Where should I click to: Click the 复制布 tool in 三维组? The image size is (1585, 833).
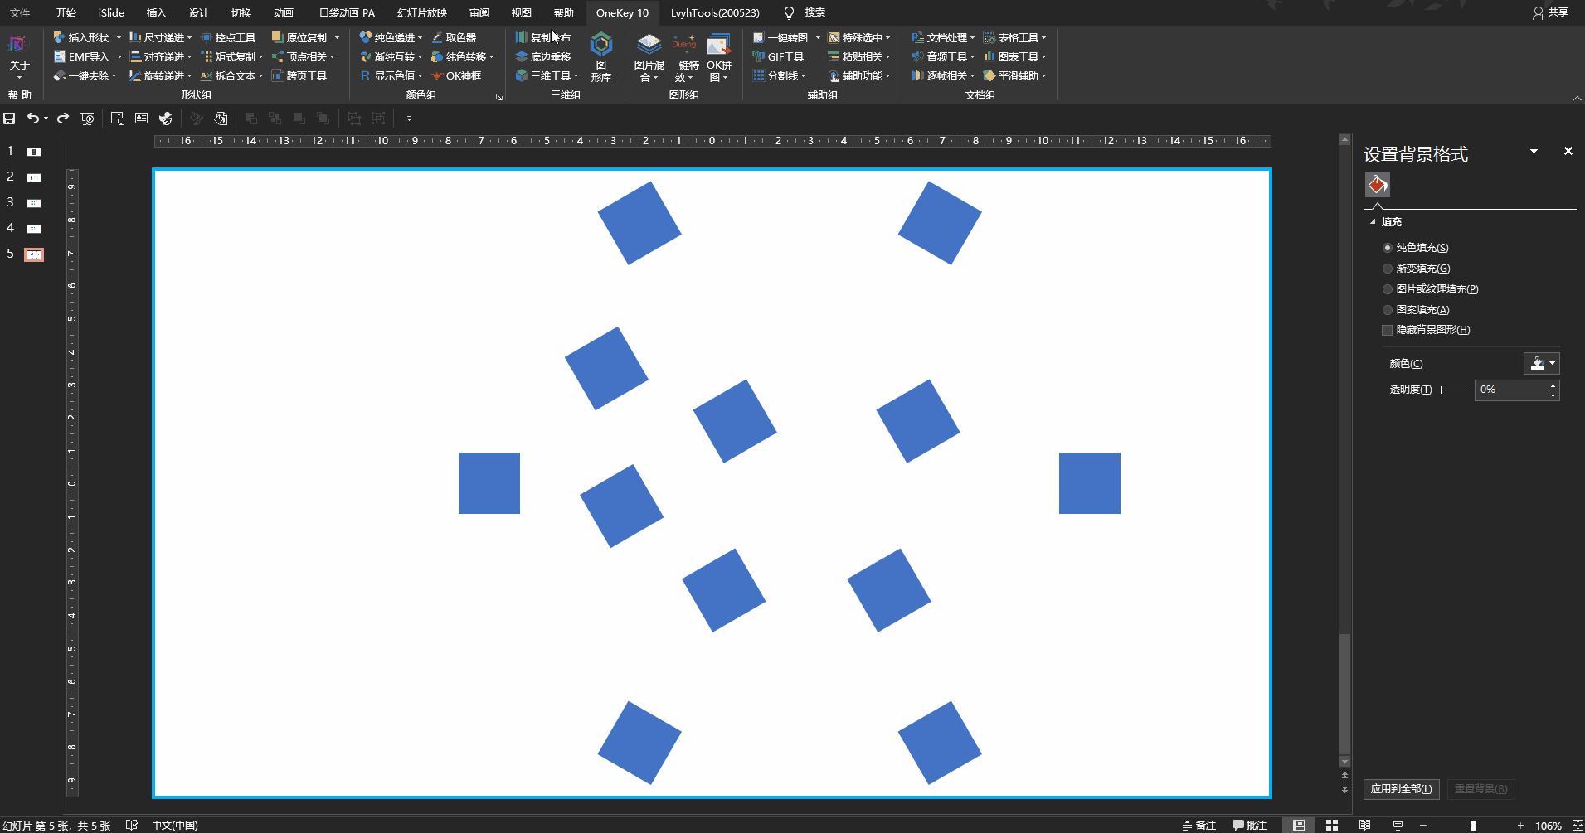pyautogui.click(x=542, y=37)
